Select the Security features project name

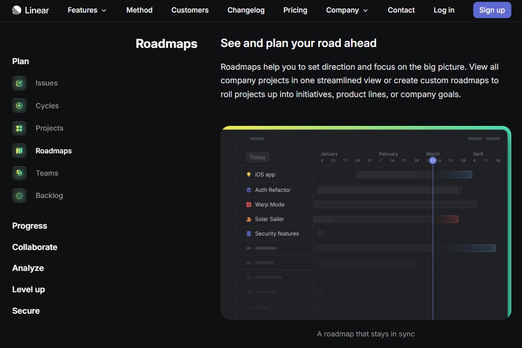click(x=277, y=234)
